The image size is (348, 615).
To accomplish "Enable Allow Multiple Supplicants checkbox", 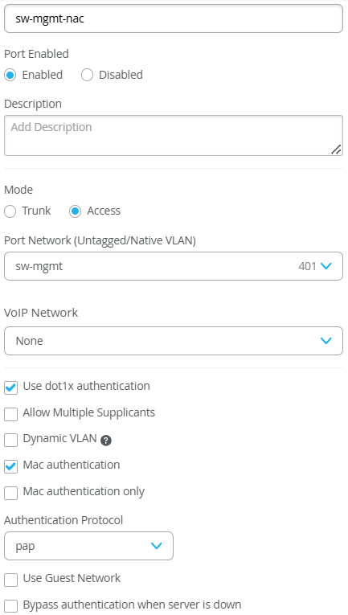I will pos(11,414).
